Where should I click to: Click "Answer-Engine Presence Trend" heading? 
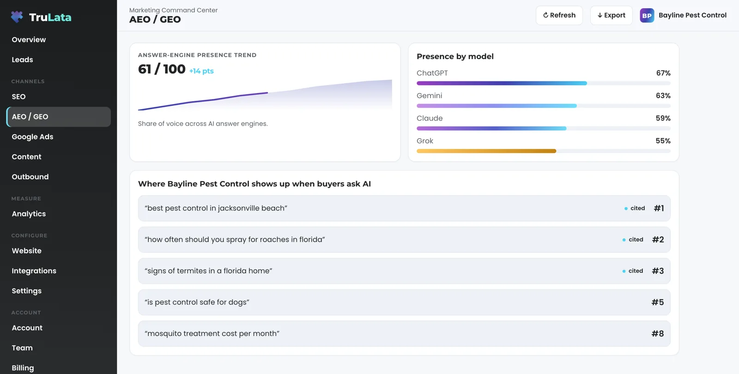click(x=197, y=55)
